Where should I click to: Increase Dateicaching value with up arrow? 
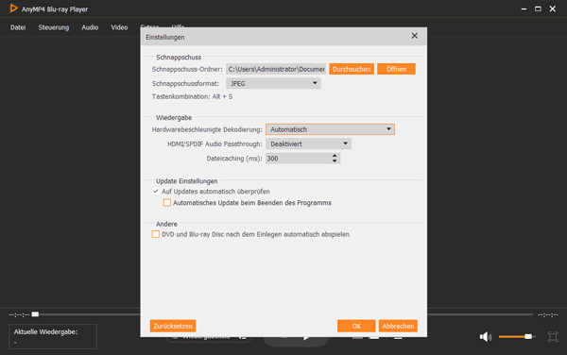[335, 156]
